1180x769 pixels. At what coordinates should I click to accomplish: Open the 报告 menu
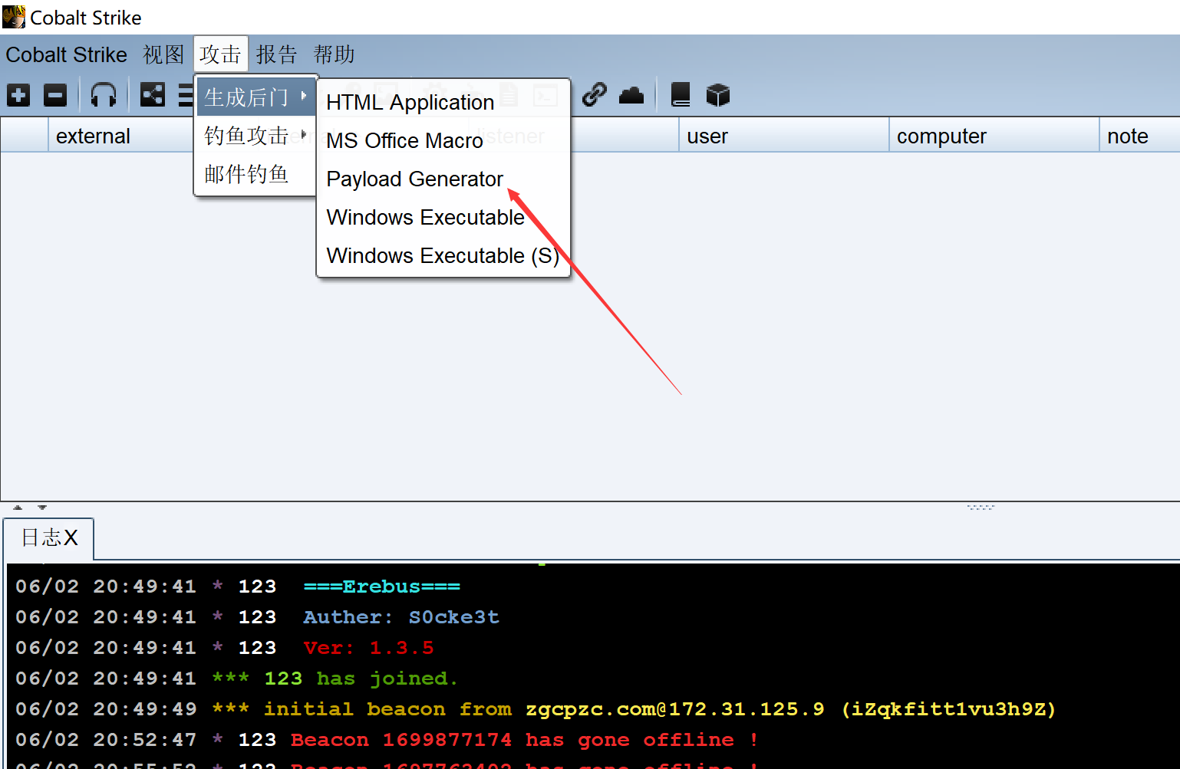click(276, 54)
